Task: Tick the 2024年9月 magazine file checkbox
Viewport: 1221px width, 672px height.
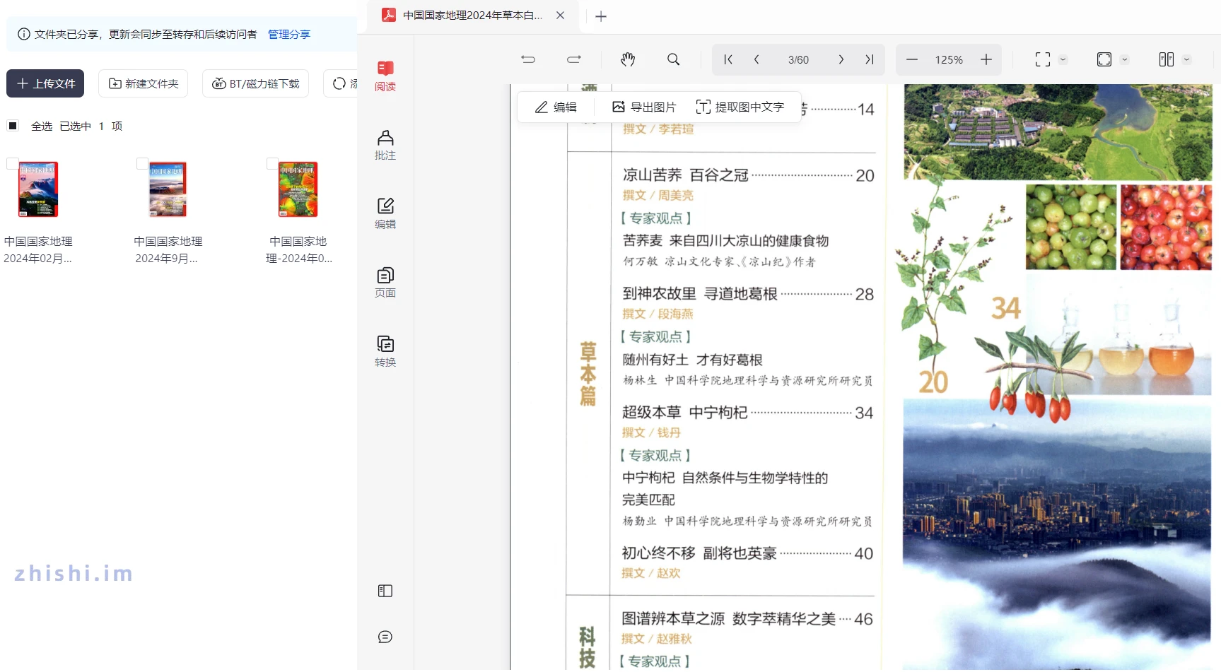Action: click(142, 163)
